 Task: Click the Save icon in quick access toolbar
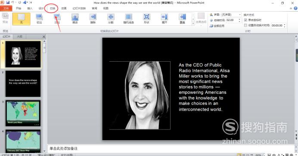click(x=8, y=3)
